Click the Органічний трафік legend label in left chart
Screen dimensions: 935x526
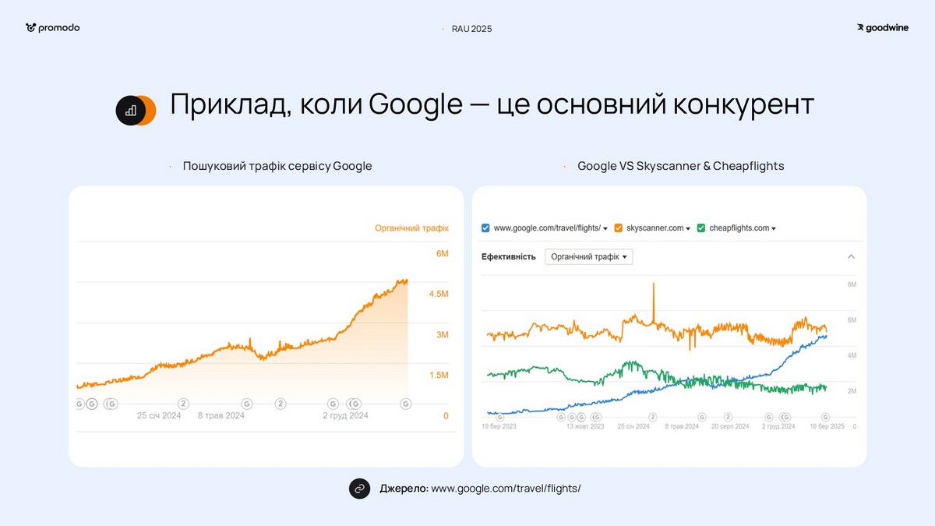click(x=411, y=228)
